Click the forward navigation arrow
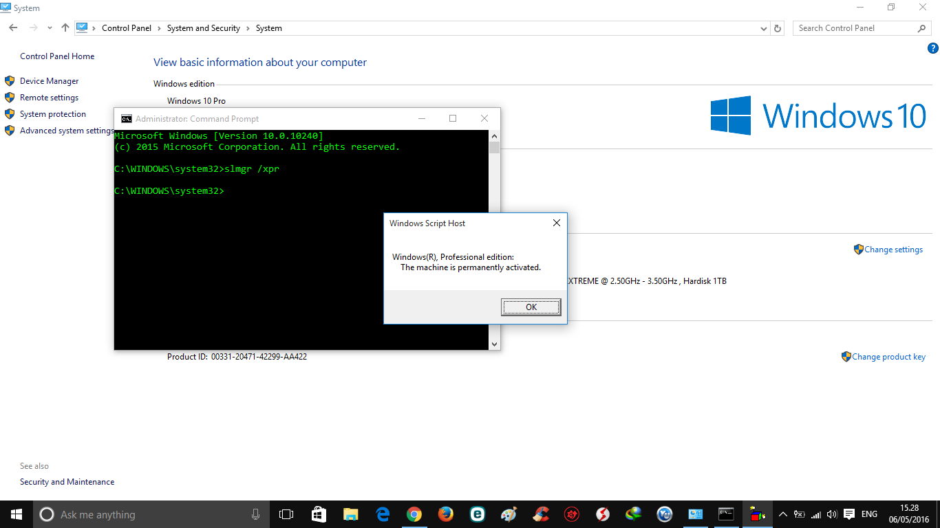Image resolution: width=940 pixels, height=528 pixels. click(x=33, y=28)
